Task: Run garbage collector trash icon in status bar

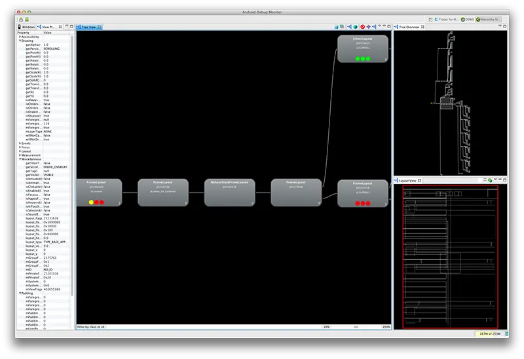Action: pyautogui.click(x=507, y=333)
